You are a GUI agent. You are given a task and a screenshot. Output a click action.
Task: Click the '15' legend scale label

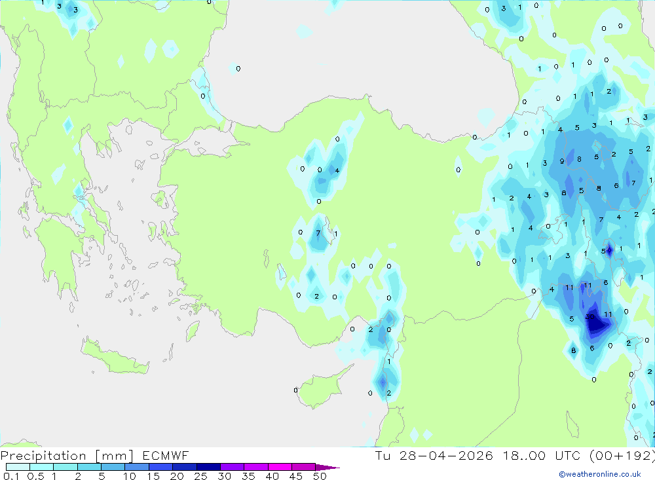pyautogui.click(x=153, y=476)
